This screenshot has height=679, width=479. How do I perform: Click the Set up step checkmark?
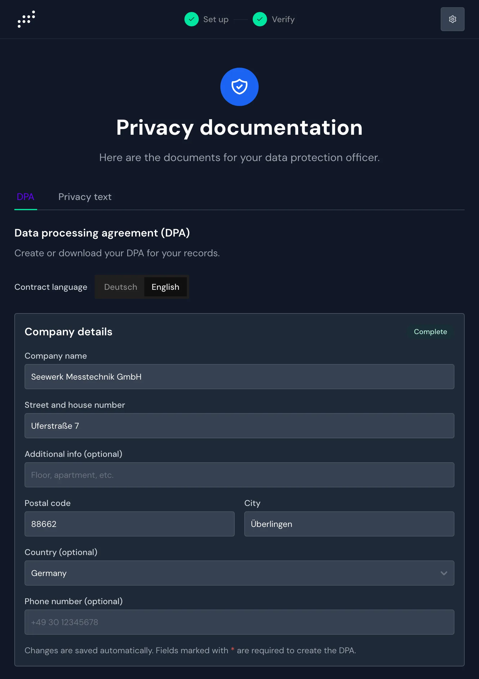(x=192, y=19)
